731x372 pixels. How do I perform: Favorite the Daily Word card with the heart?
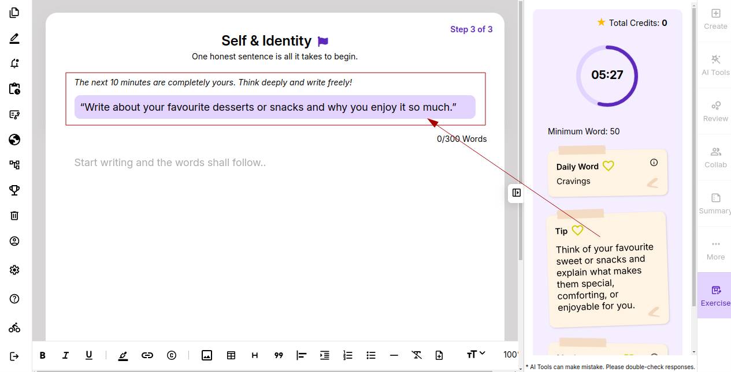pyautogui.click(x=608, y=166)
